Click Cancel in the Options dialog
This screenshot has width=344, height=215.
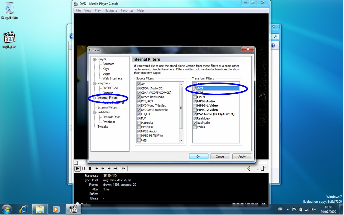[x=220, y=156]
